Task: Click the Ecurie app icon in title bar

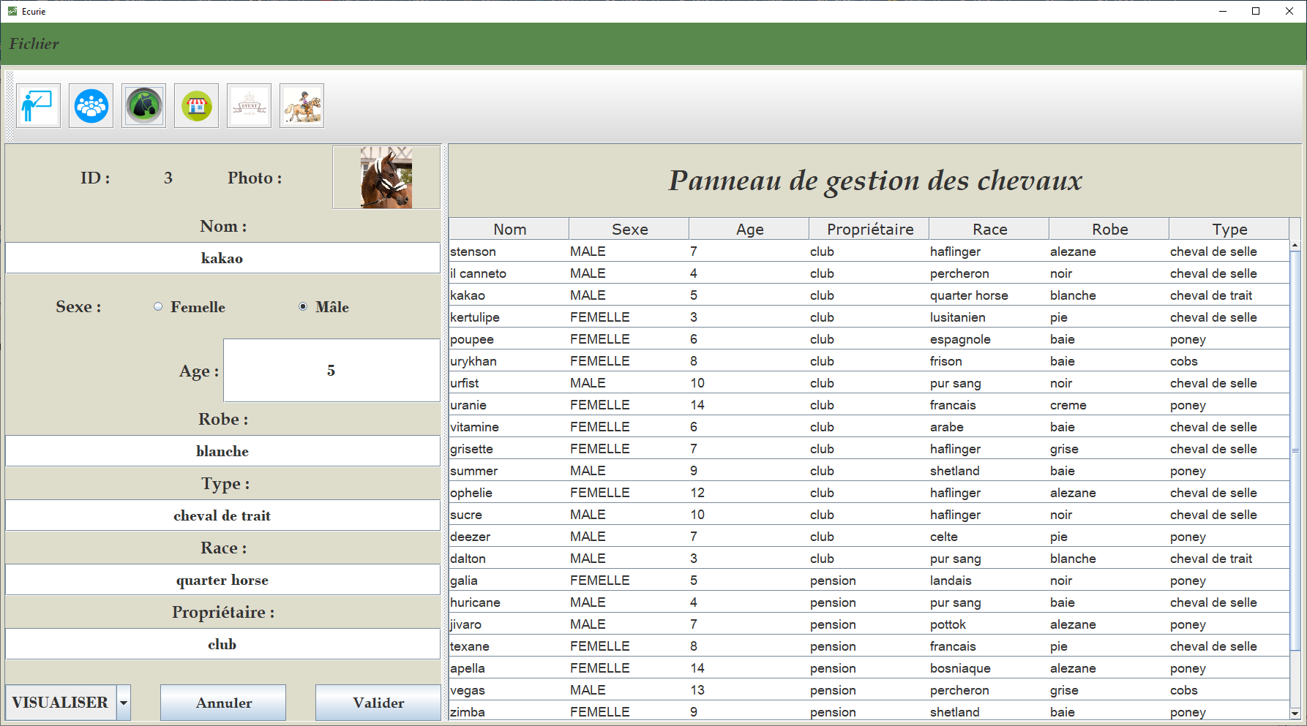Action: (12, 11)
